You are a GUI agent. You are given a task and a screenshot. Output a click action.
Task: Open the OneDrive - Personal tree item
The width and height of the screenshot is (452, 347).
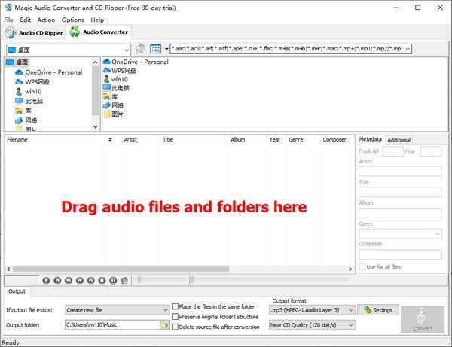[x=53, y=72]
